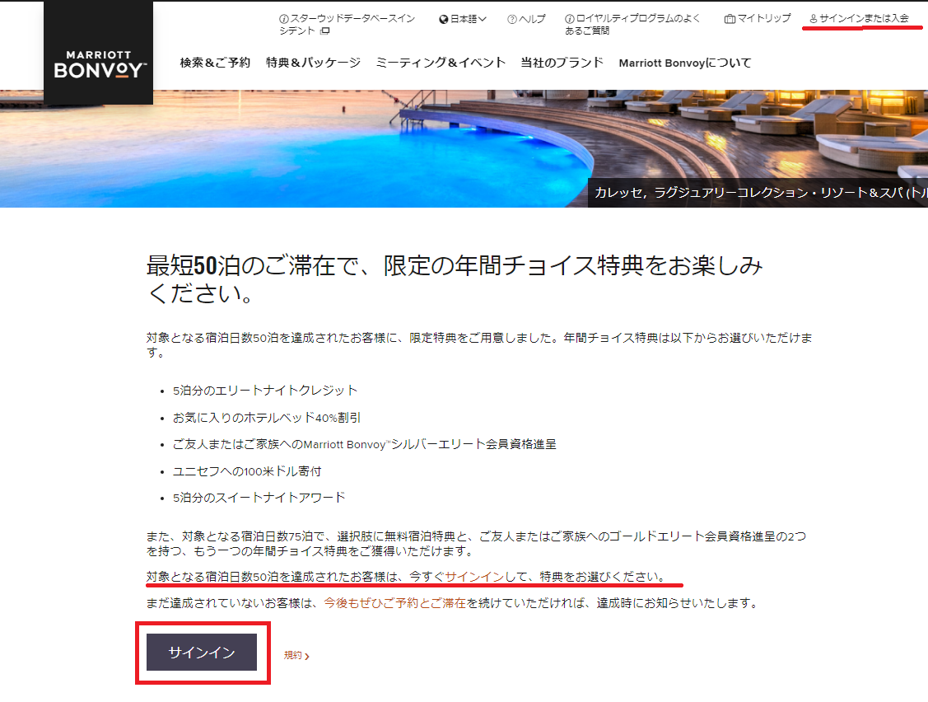
Task: Click the globe icon next to 日本語
Action: (443, 19)
